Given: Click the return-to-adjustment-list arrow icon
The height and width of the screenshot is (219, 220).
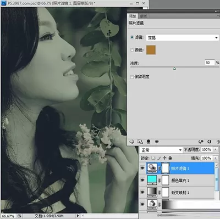Looking at the screenshot, I should click(x=131, y=142).
